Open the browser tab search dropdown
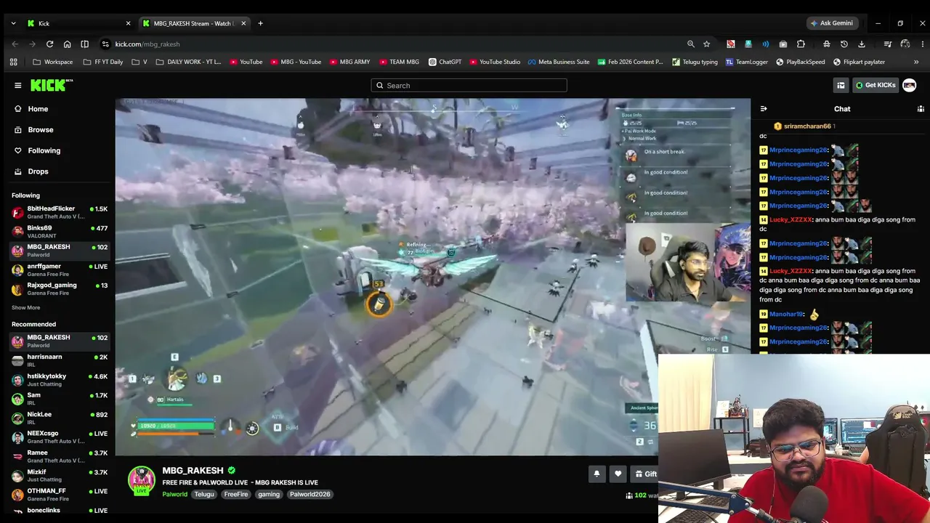The image size is (930, 523). (13, 23)
